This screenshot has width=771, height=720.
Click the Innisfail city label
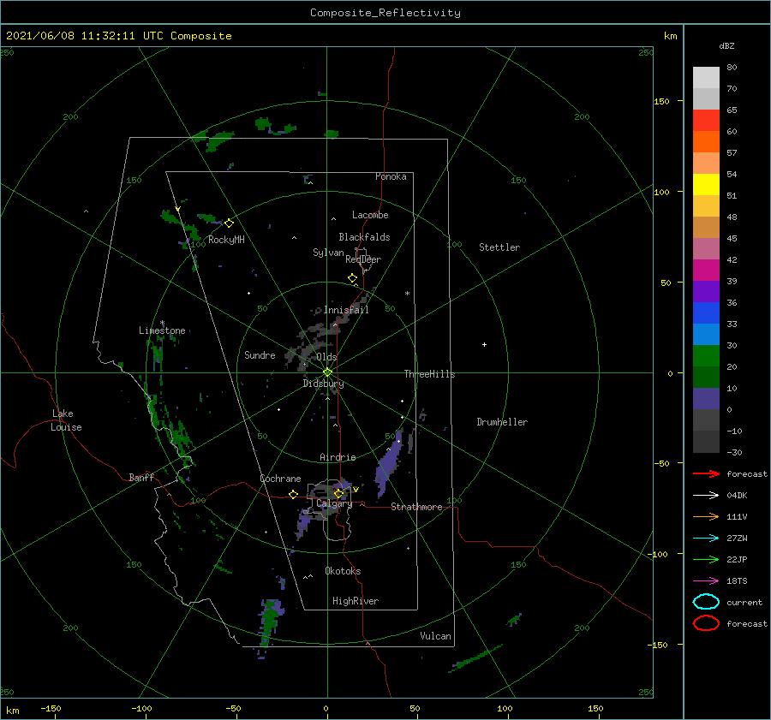tap(346, 310)
